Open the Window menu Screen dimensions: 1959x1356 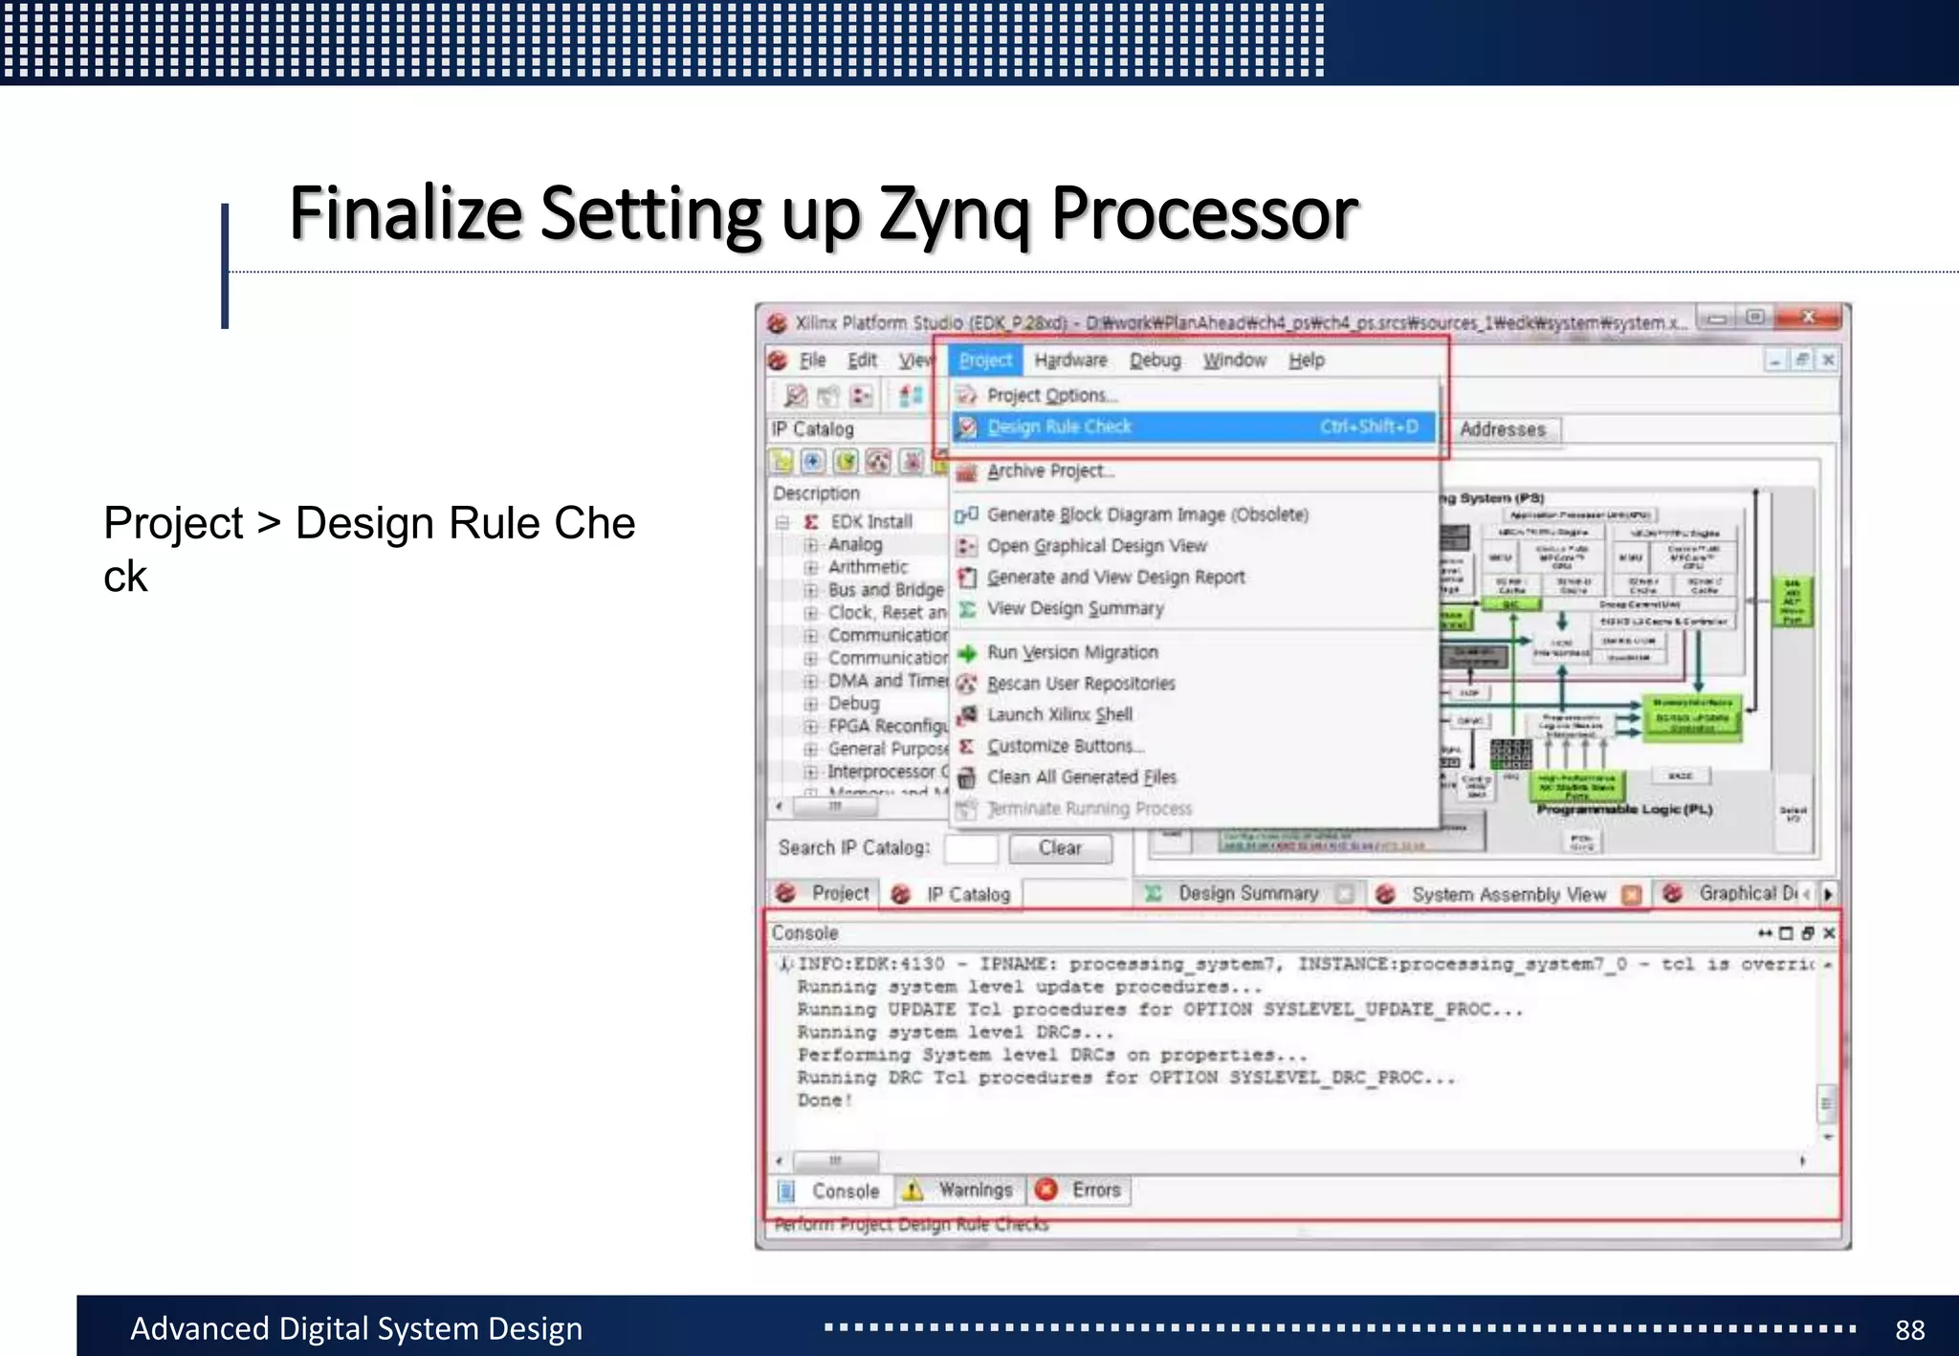(x=1234, y=361)
